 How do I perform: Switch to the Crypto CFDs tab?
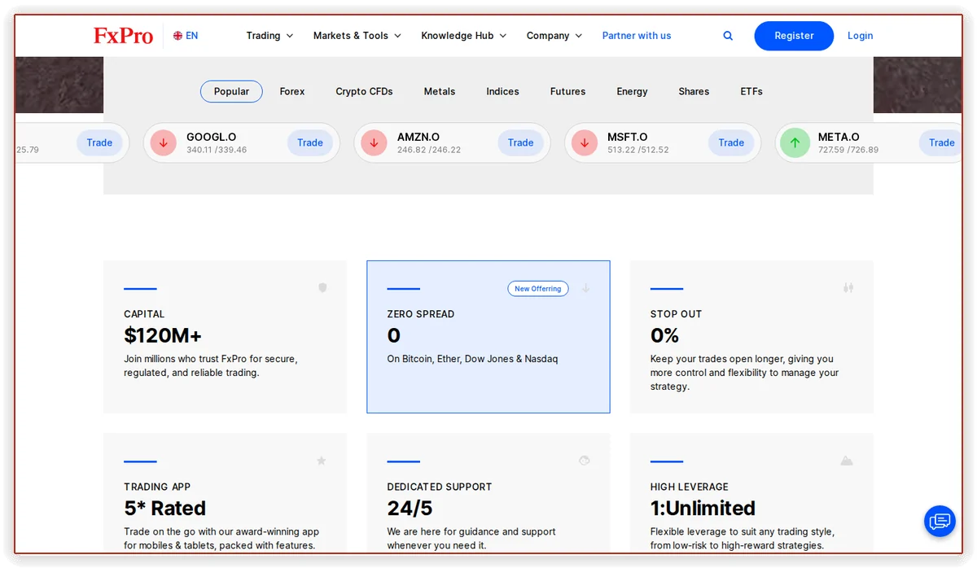coord(364,91)
